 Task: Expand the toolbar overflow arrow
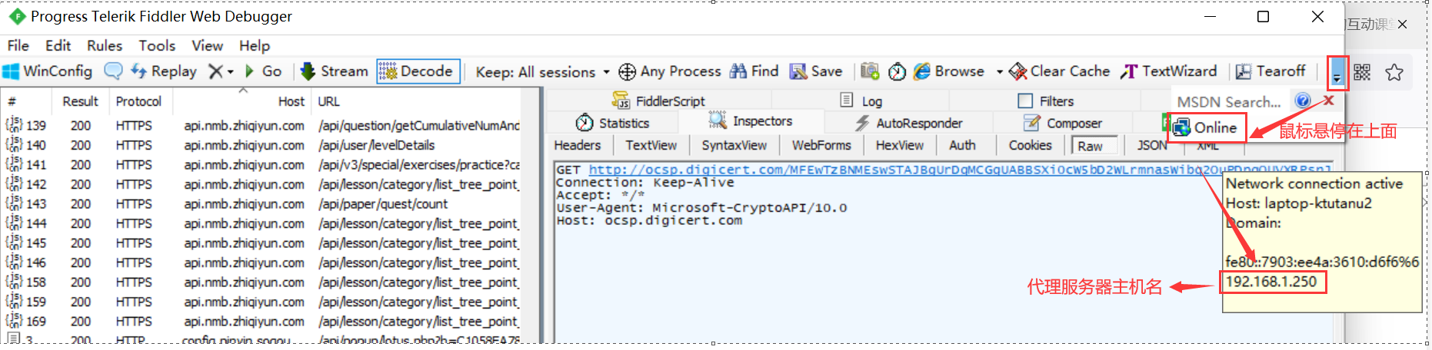1337,73
